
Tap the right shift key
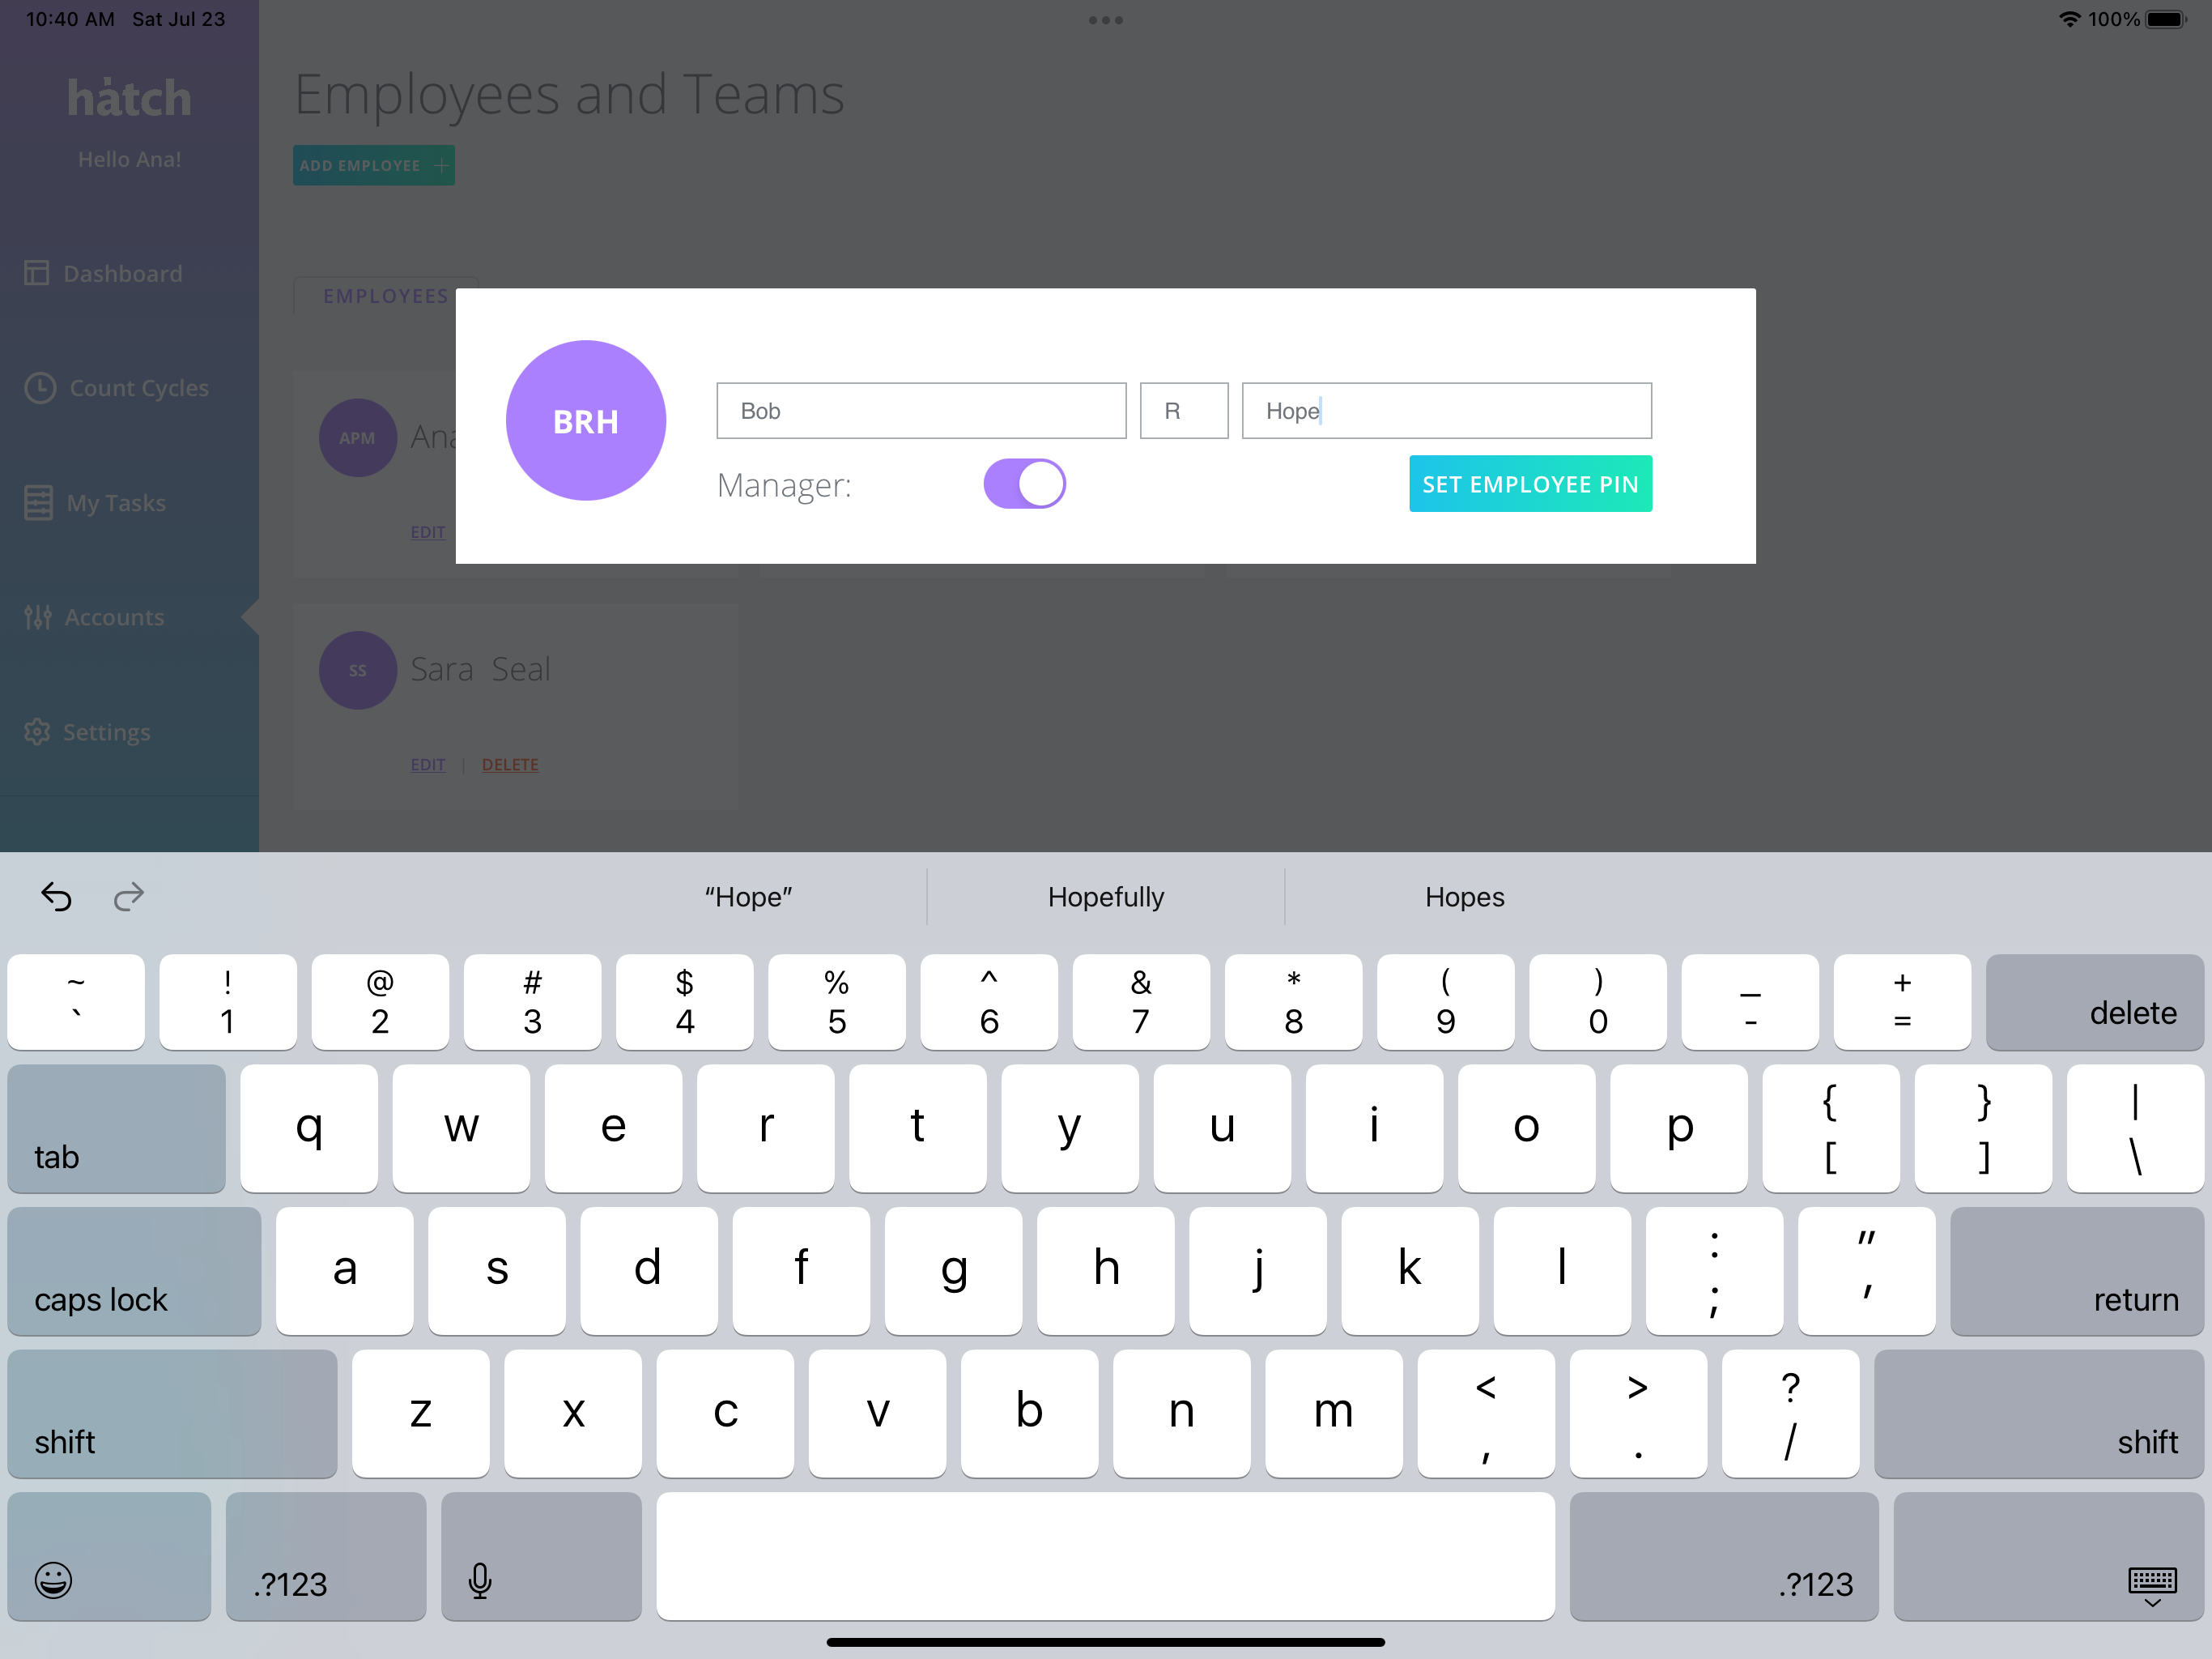coord(2038,1413)
